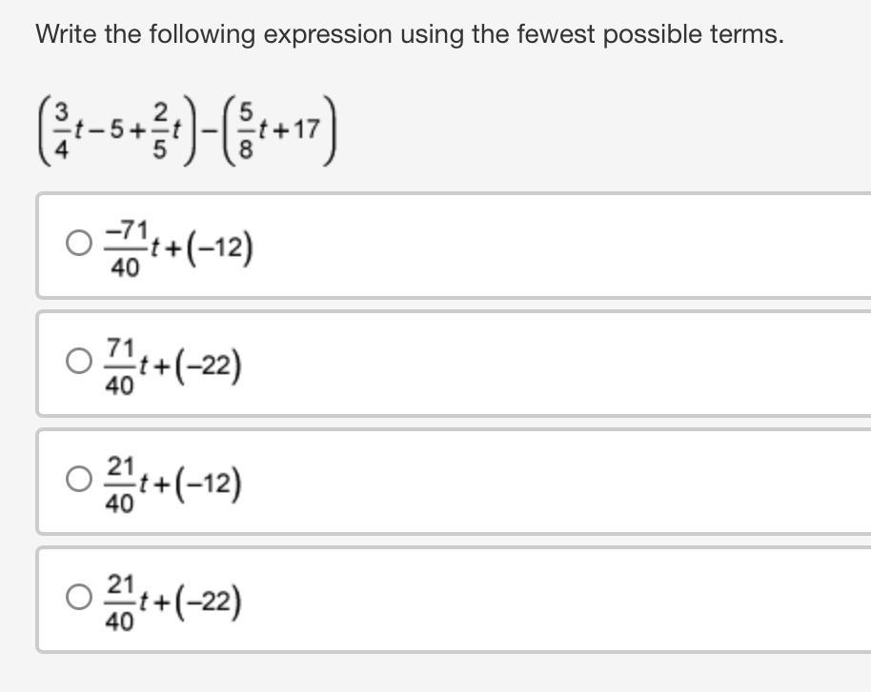Click empty space in first answer option card
Screen dimensions: 871x692
click(x=556, y=246)
